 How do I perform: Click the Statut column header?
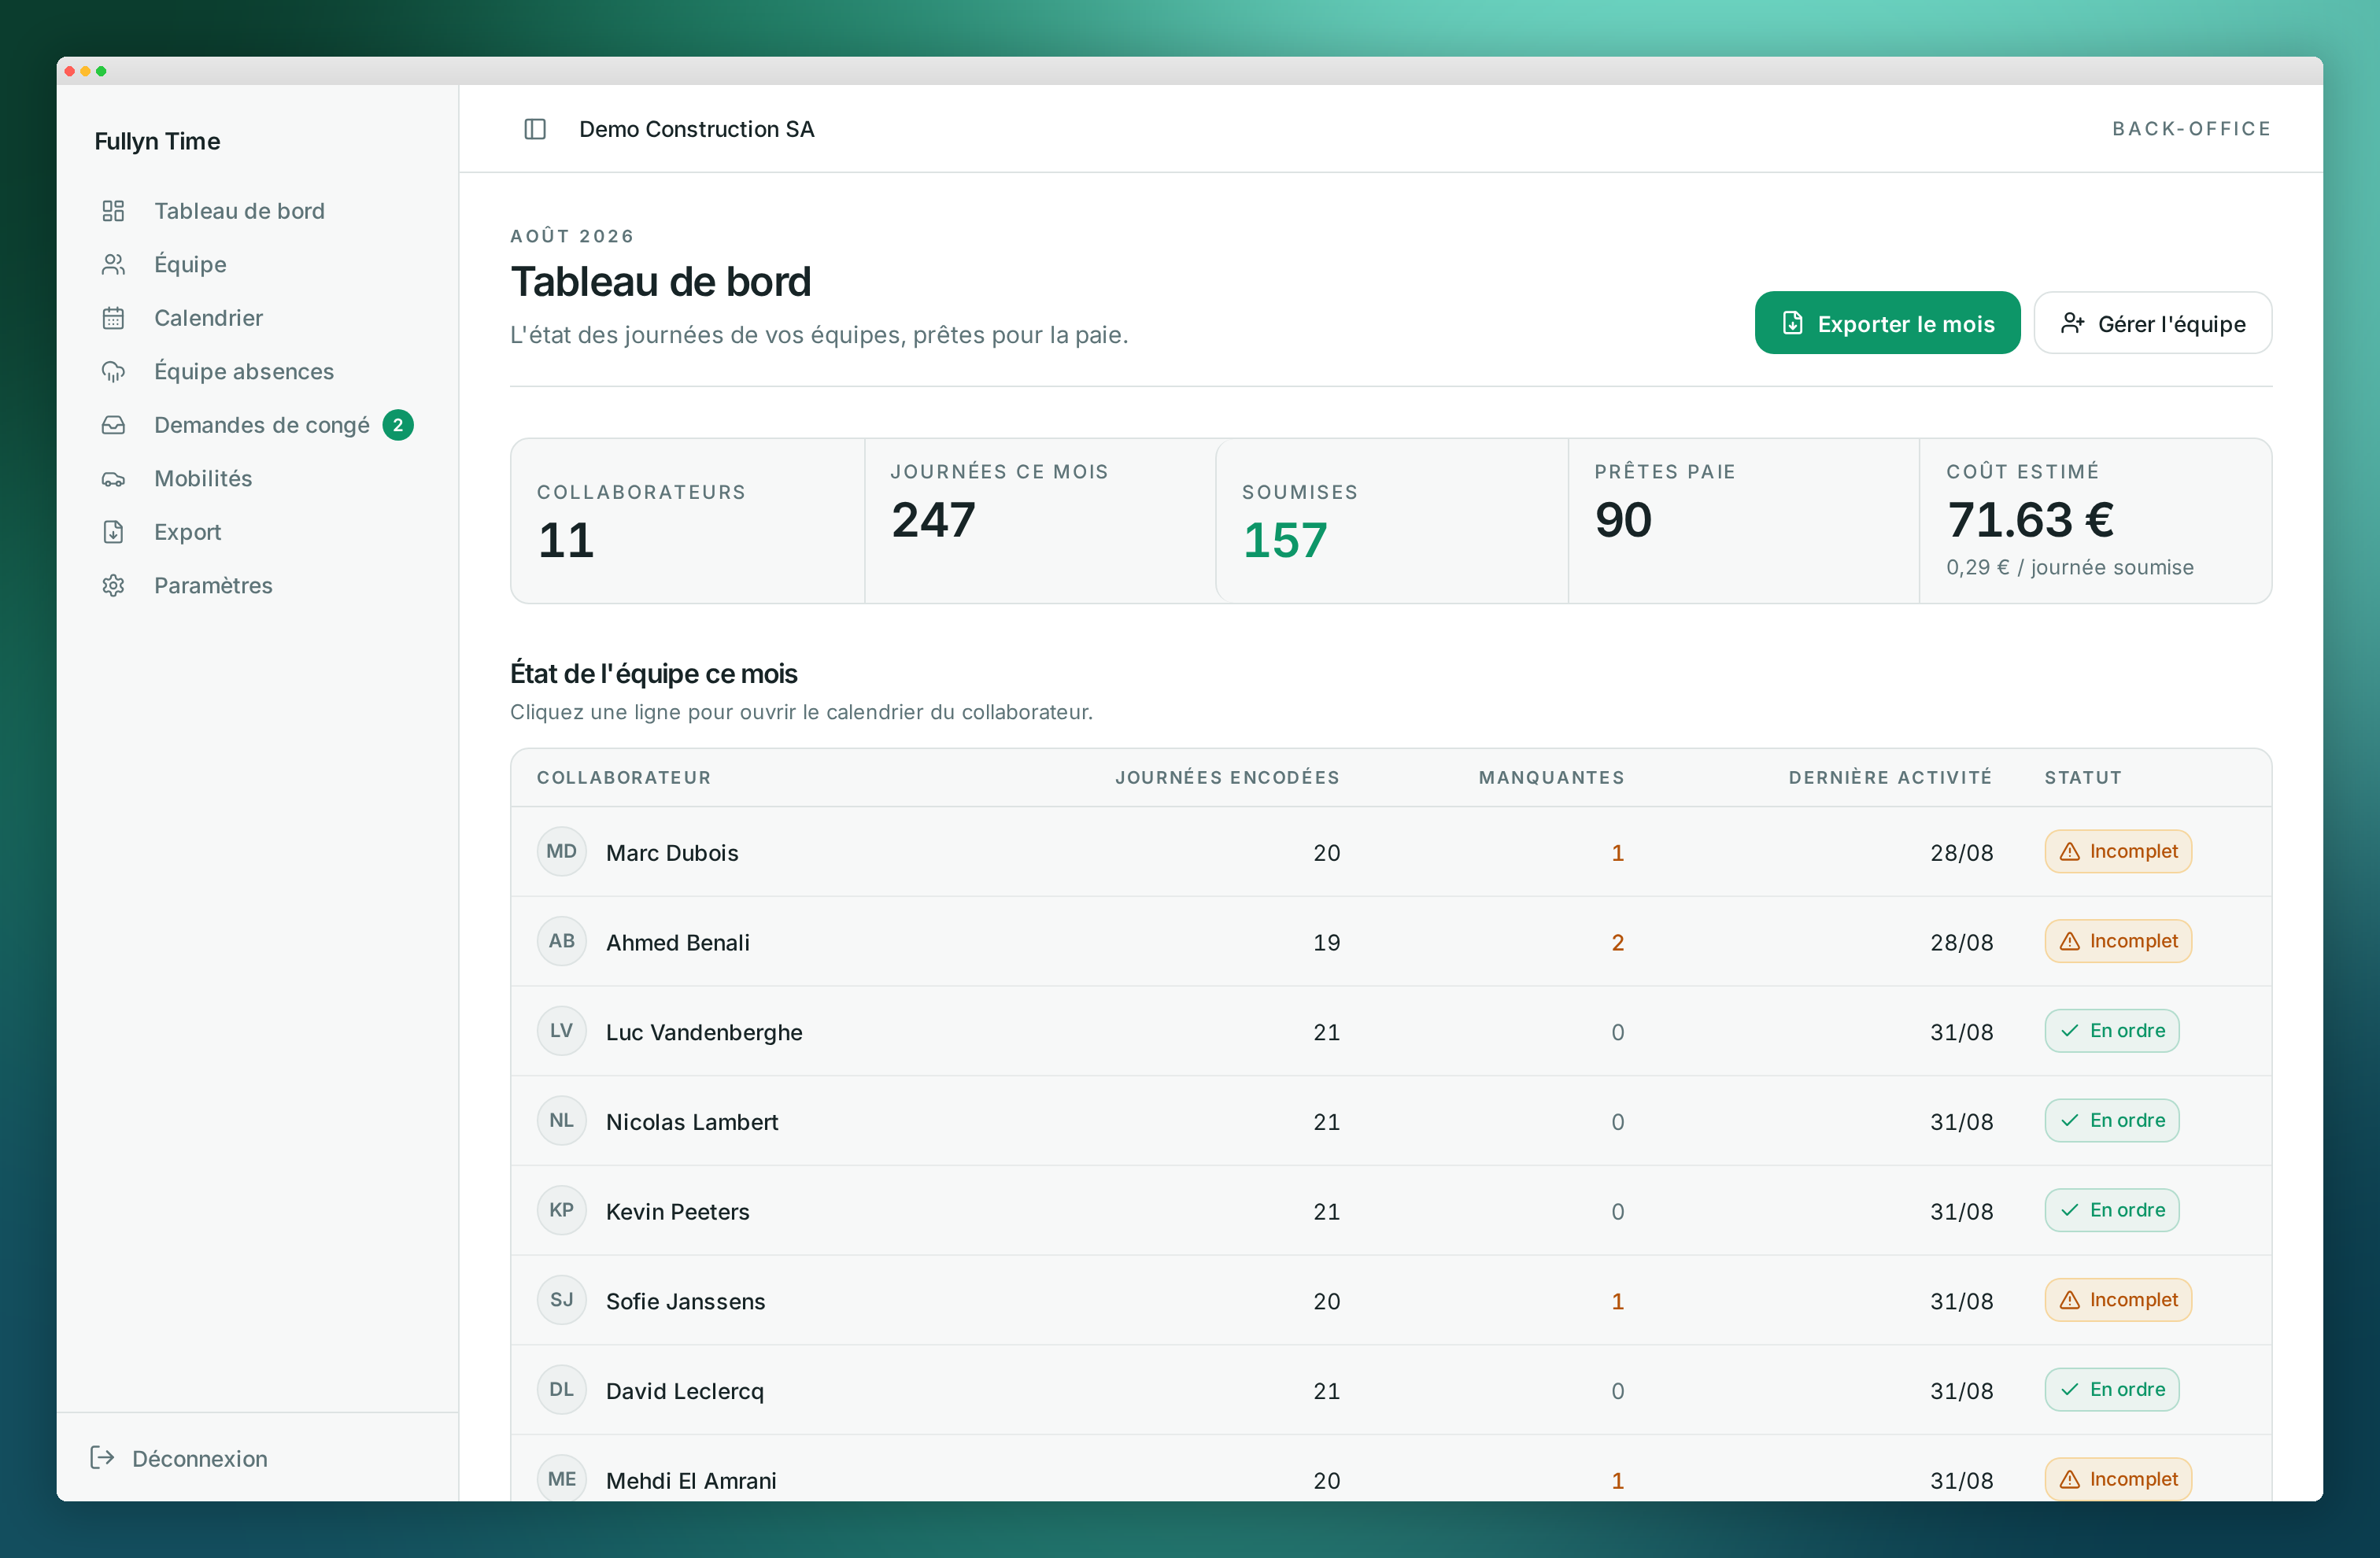click(x=2083, y=778)
